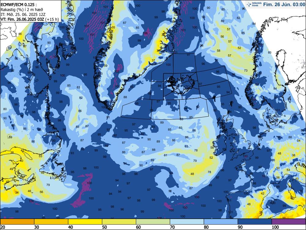
Task: Click the '106' humidity value on the map
Action: tap(145, 33)
